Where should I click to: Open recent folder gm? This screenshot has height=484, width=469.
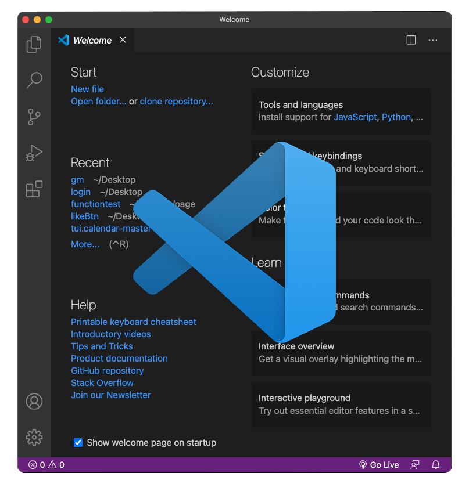77,180
